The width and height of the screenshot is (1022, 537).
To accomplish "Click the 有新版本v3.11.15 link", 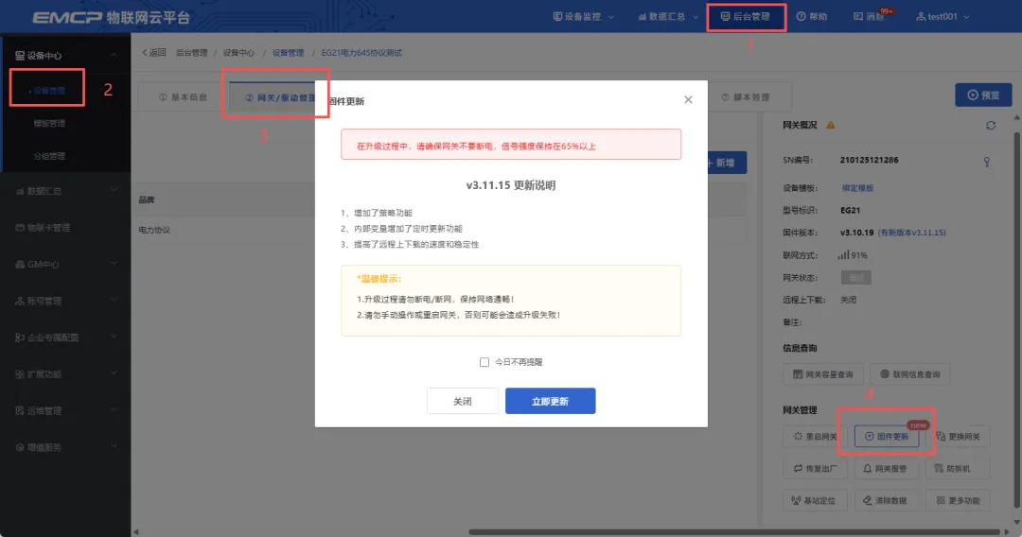I will [912, 233].
